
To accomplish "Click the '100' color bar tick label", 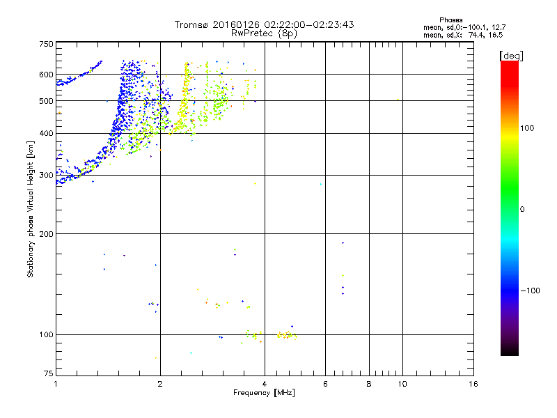I will tap(527, 128).
